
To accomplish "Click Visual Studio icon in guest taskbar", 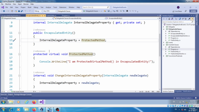I will click(42, 102).
